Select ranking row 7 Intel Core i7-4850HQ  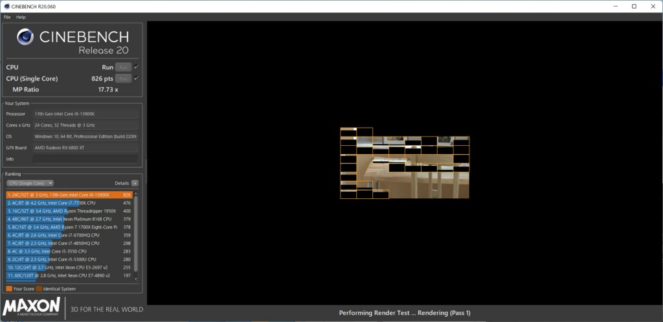[69, 244]
